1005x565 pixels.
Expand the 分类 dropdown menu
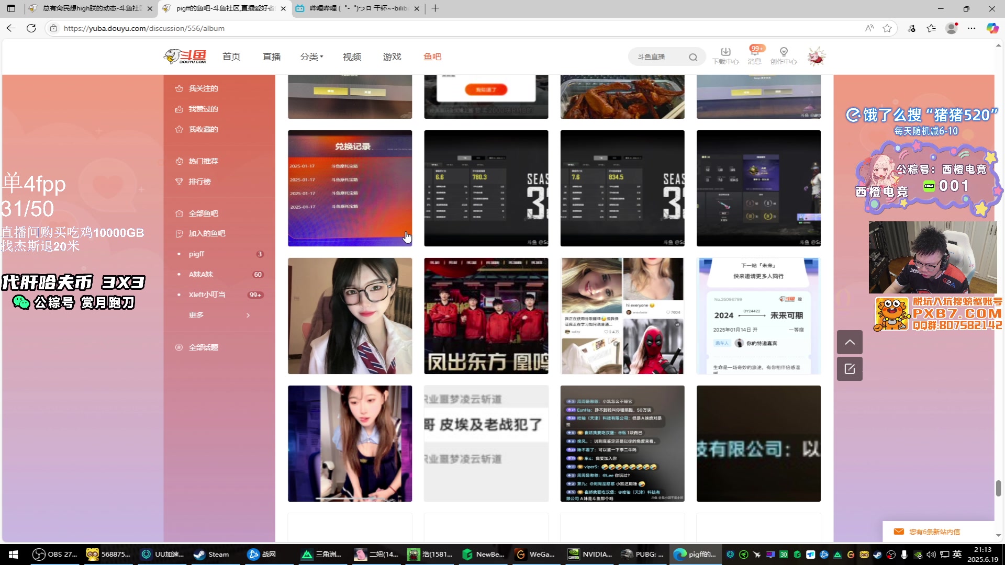point(311,56)
